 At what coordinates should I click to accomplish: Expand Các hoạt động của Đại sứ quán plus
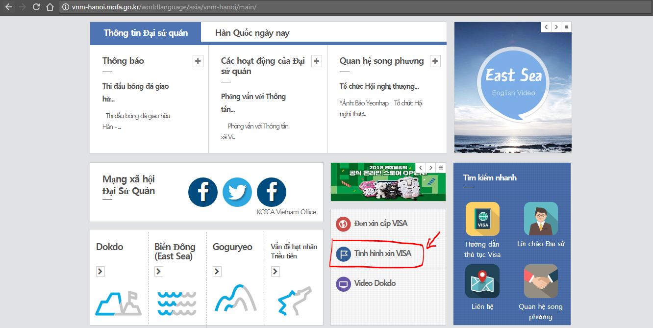tap(317, 61)
